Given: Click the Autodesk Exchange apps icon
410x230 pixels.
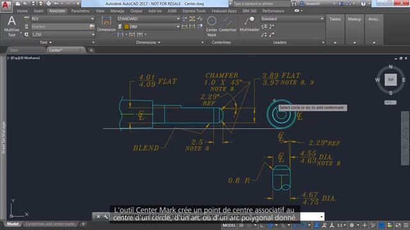Looking at the screenshot, I should [341, 4].
